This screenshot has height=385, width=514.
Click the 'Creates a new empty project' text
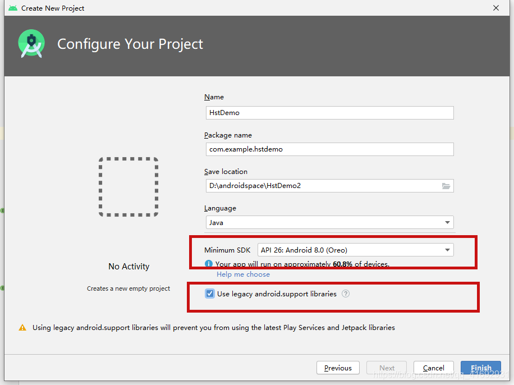tap(128, 288)
